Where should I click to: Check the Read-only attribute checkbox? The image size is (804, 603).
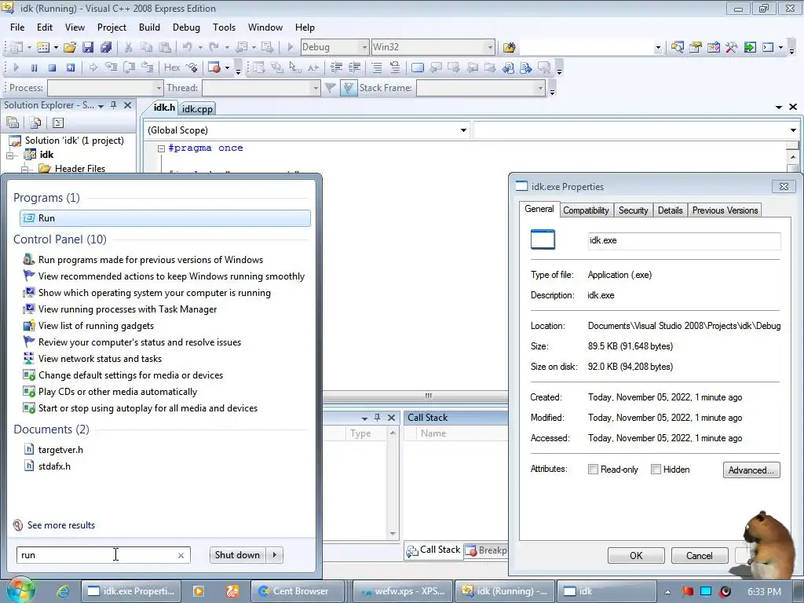(x=594, y=470)
